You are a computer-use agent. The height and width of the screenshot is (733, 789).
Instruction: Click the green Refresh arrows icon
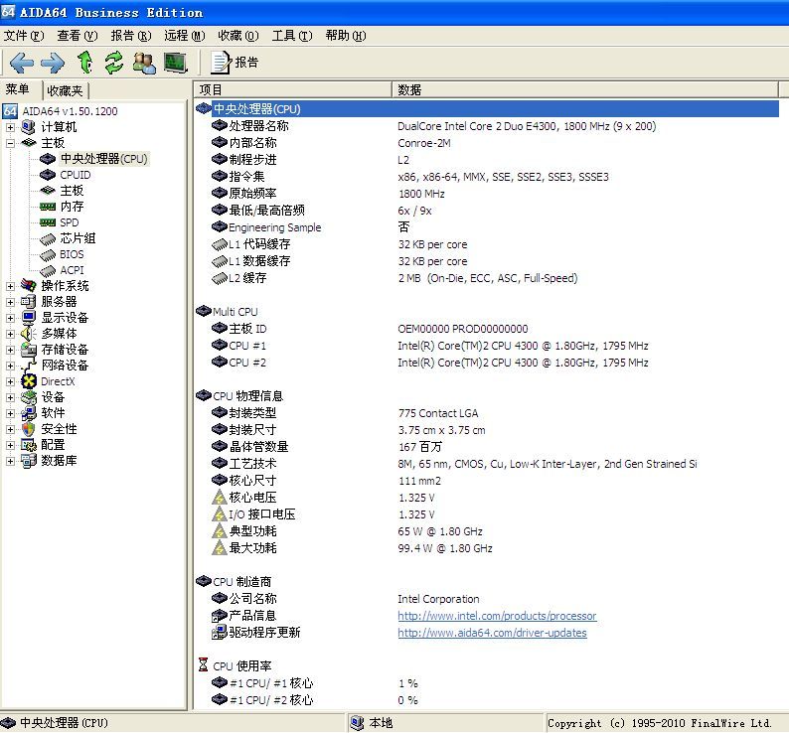point(114,63)
